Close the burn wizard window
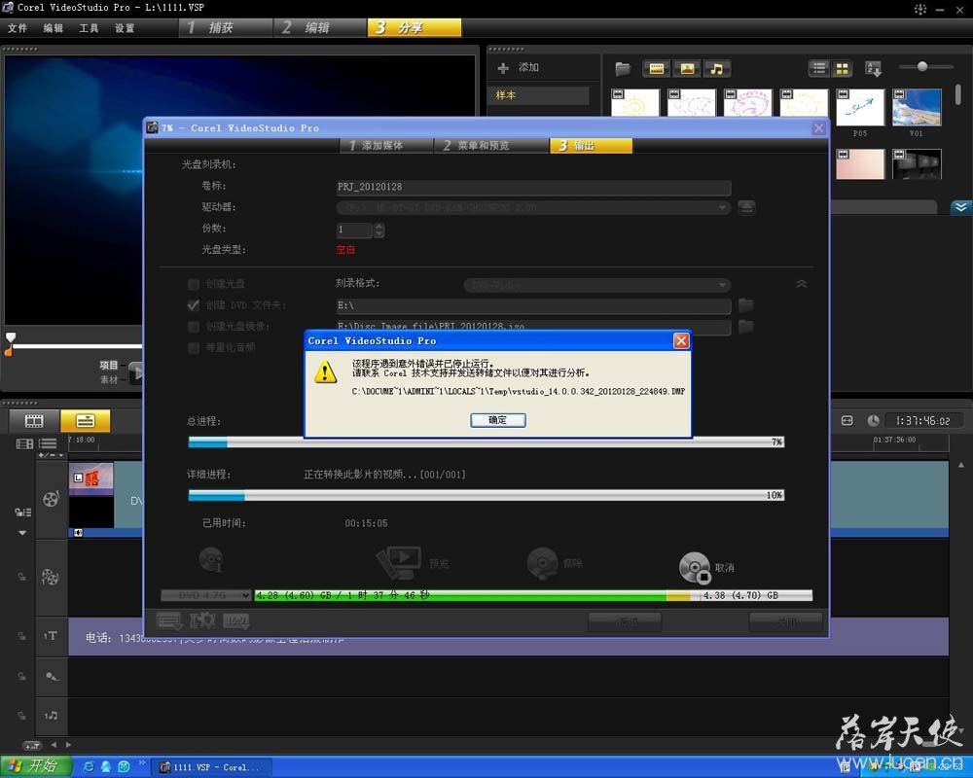 (x=818, y=127)
